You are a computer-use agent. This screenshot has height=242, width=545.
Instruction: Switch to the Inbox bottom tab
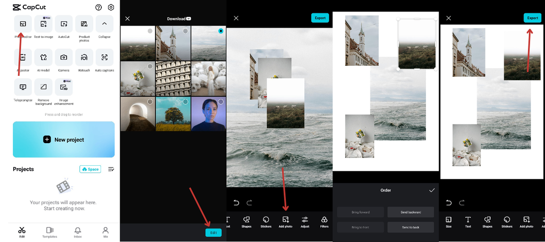pos(78,232)
